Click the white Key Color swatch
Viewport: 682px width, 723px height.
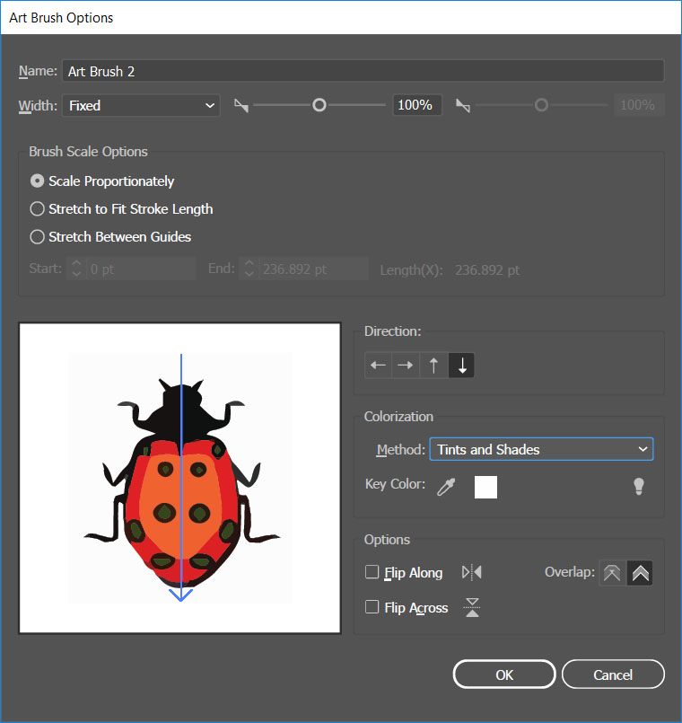pyautogui.click(x=485, y=487)
